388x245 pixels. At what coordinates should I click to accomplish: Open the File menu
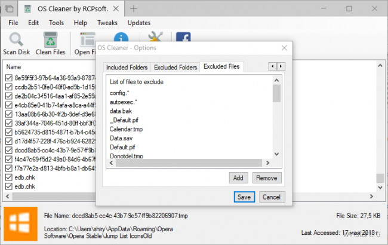click(13, 23)
